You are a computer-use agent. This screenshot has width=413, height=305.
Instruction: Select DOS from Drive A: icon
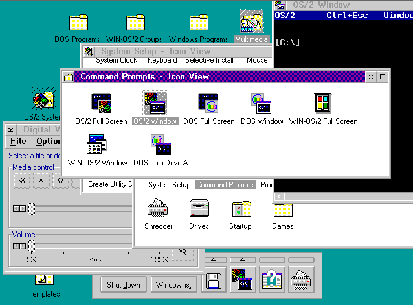[161, 145]
